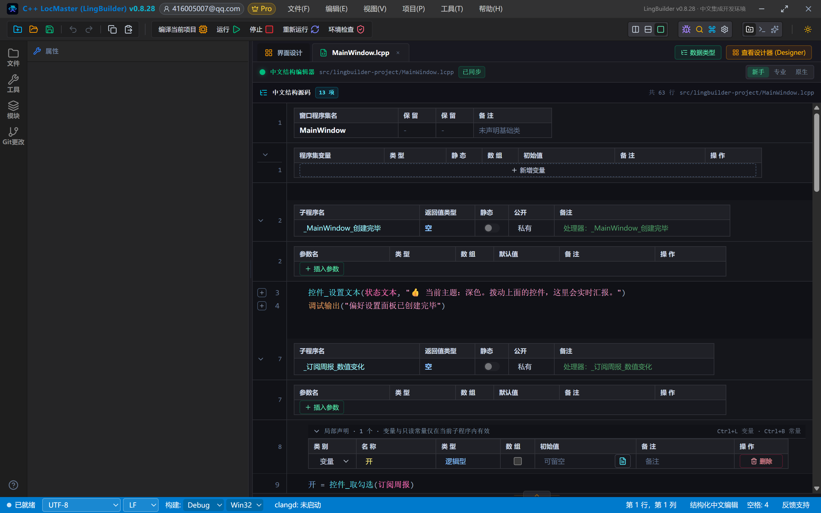Open the UTF-8 encoding dropdown

click(82, 505)
